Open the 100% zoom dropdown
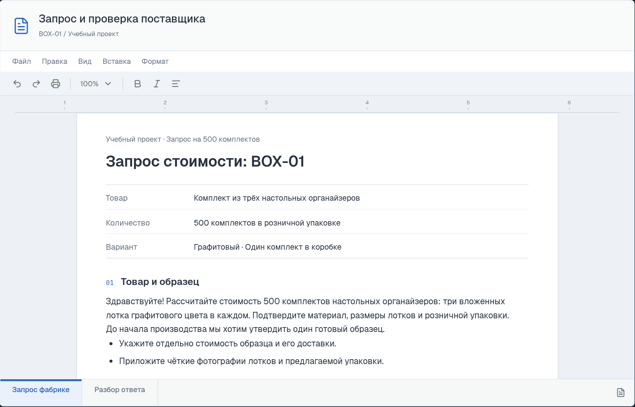The height and width of the screenshot is (407, 635). click(x=96, y=83)
